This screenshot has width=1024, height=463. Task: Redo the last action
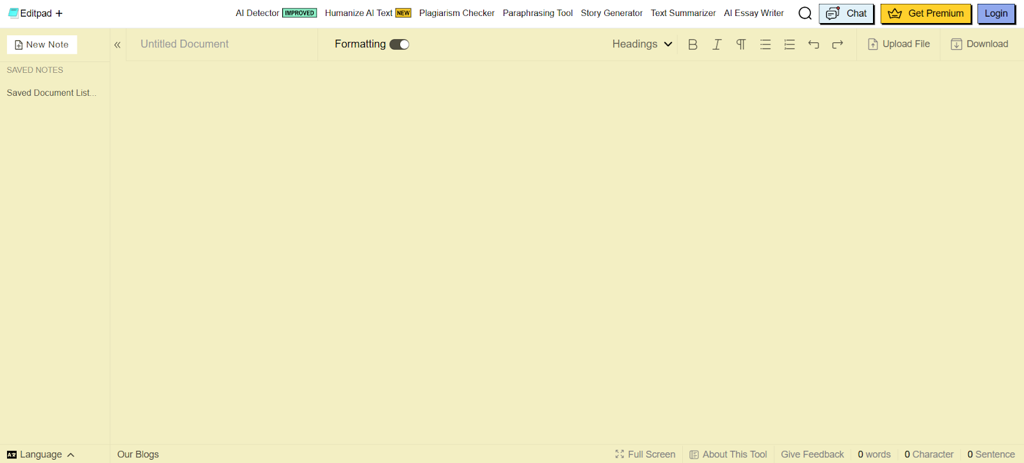point(838,44)
